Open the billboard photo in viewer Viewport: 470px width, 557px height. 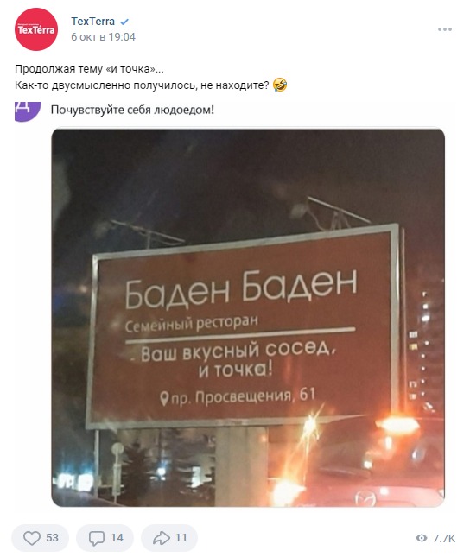[248, 318]
